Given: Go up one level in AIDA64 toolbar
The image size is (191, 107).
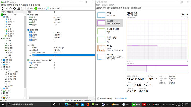Looking at the screenshot, I should pyautogui.click(x=10, y=8).
